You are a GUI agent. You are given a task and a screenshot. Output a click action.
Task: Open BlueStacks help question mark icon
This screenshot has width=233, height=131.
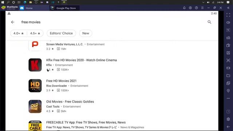tap(197, 8)
